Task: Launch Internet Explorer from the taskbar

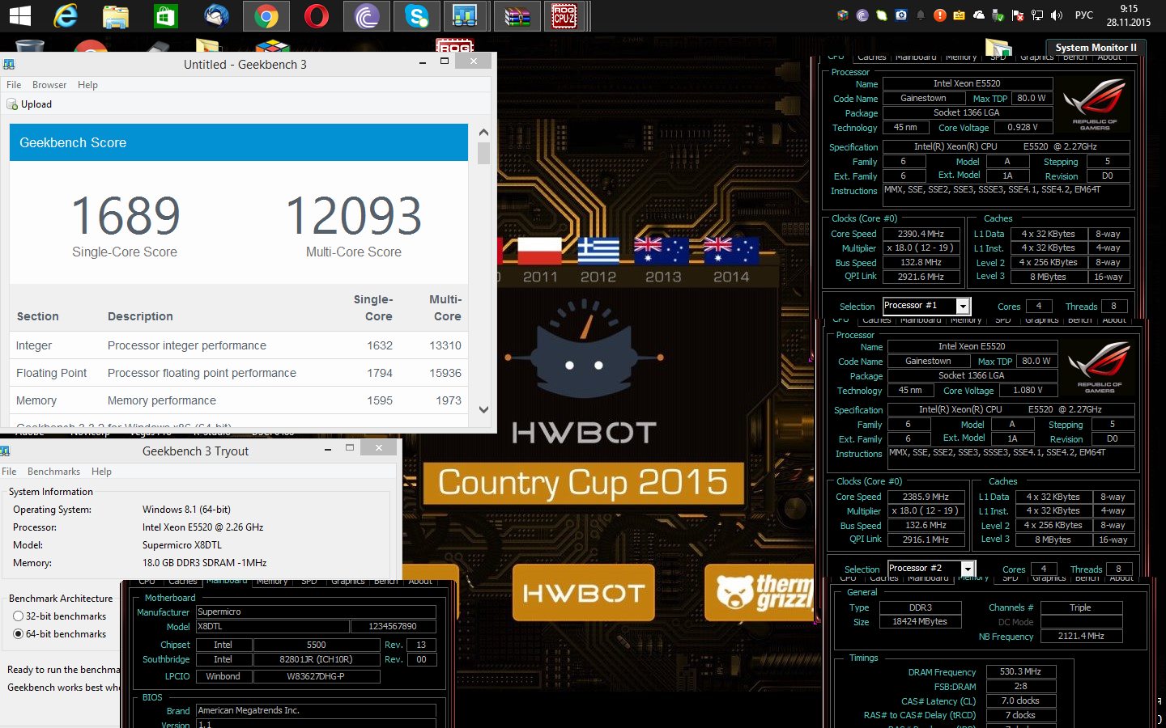Action: [x=66, y=15]
